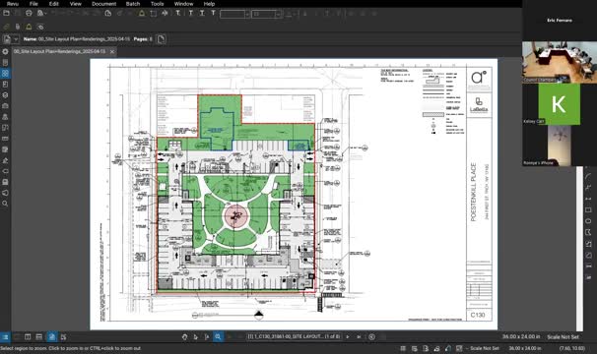Open the Batch menu
This screenshot has height=354, width=597.
pyautogui.click(x=133, y=4)
